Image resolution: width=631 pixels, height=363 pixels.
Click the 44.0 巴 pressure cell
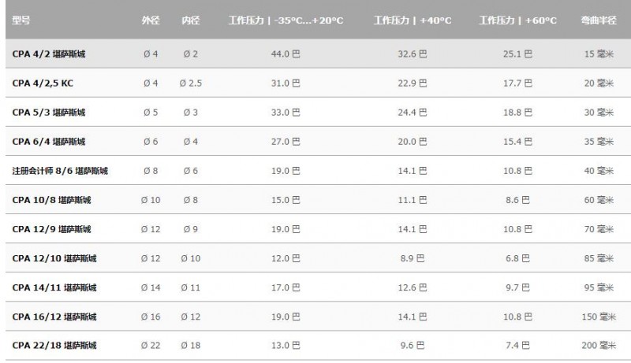pos(286,54)
